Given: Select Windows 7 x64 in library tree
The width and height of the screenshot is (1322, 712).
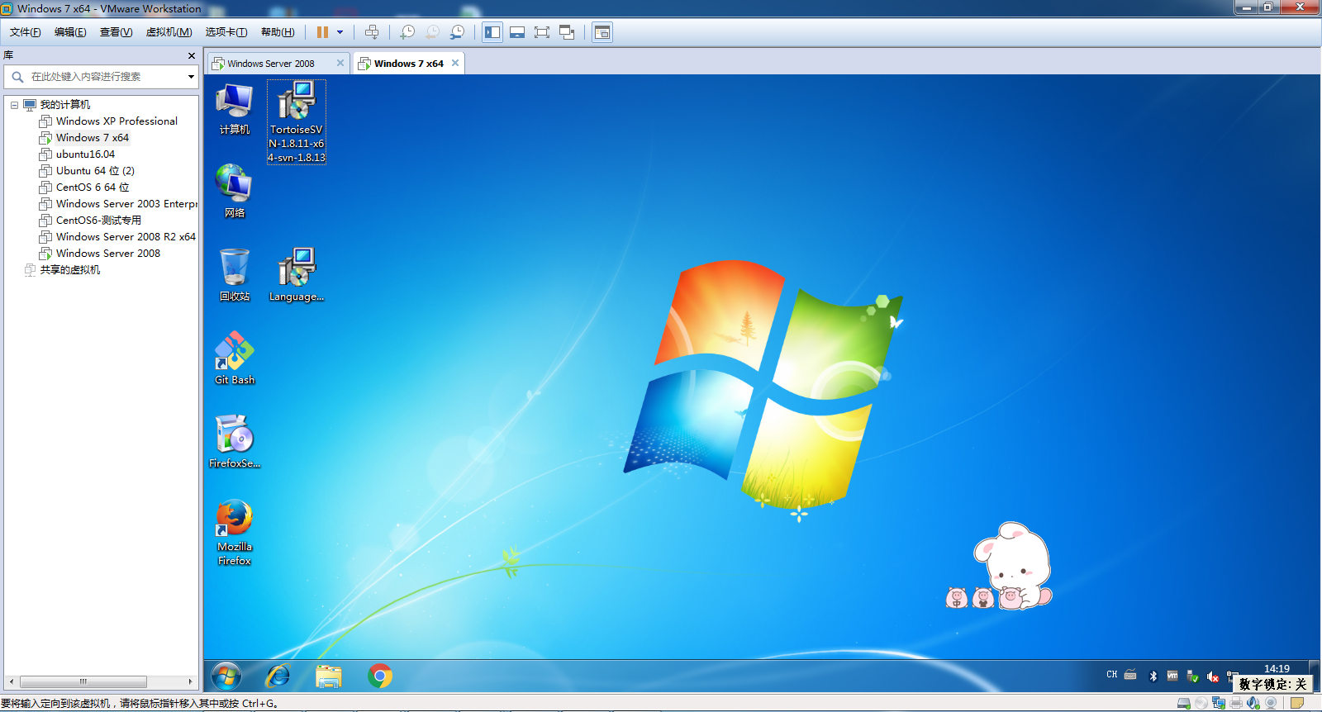Looking at the screenshot, I should [x=92, y=138].
